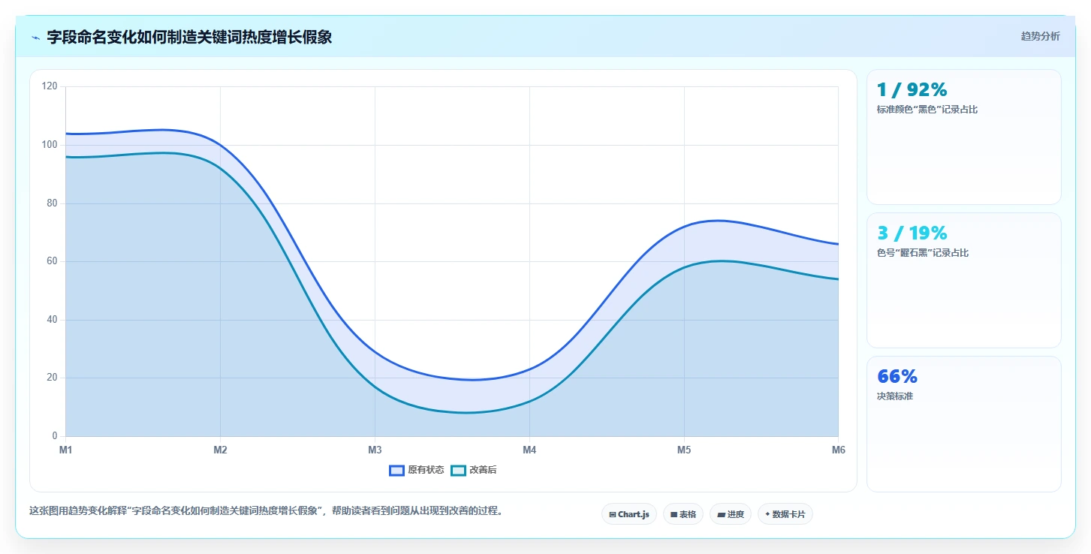Click the M3 x-axis label
Viewport: 1091px width, 554px height.
click(x=375, y=450)
